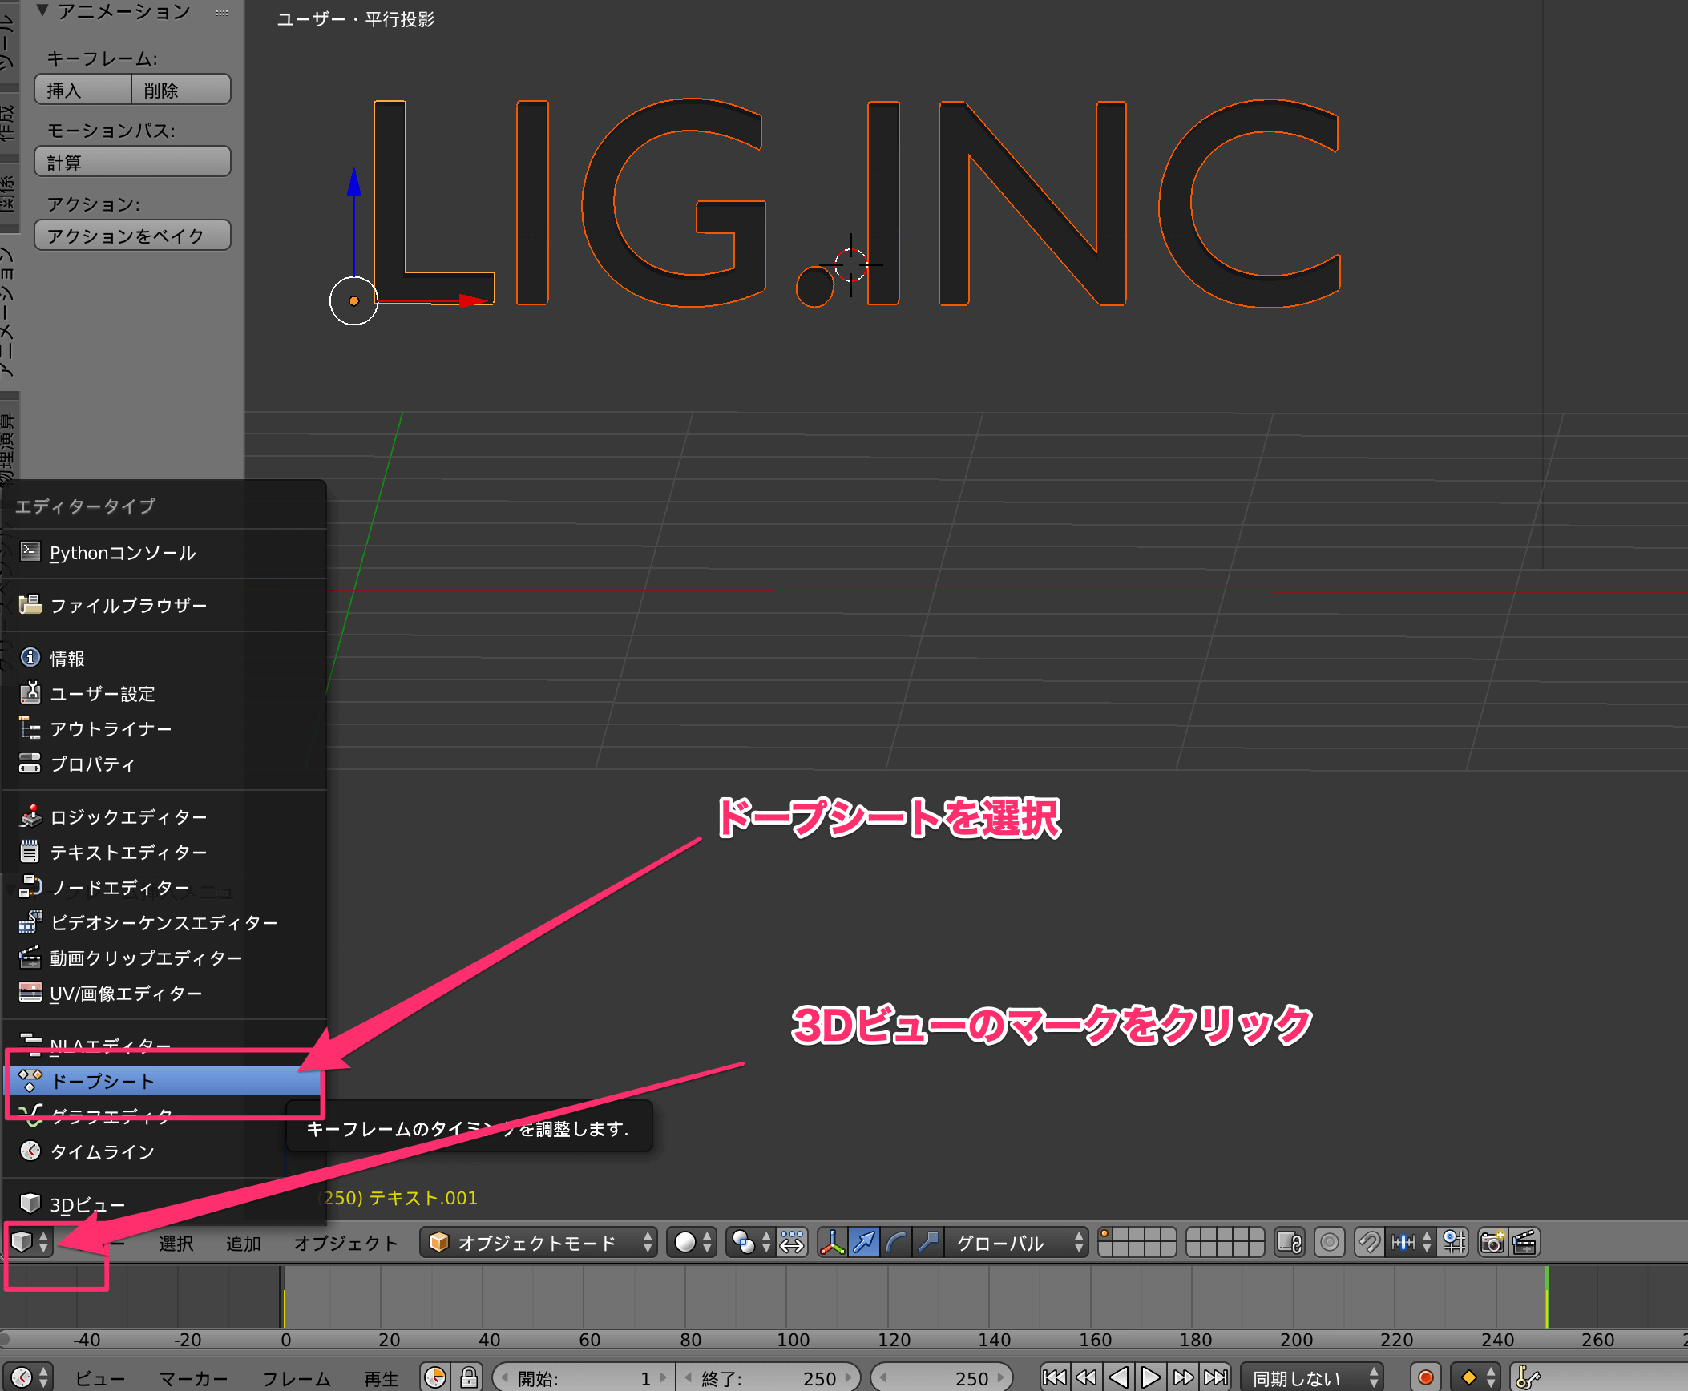Jump to first frame button
This screenshot has height=1391, width=1688.
tap(1055, 1377)
